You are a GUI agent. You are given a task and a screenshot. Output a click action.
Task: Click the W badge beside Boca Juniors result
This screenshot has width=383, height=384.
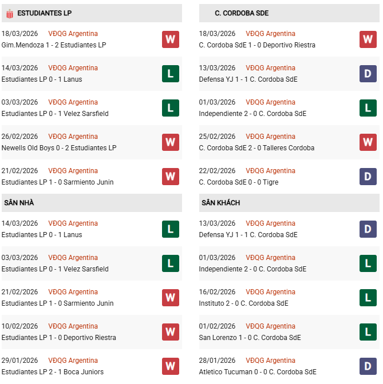[170, 366]
